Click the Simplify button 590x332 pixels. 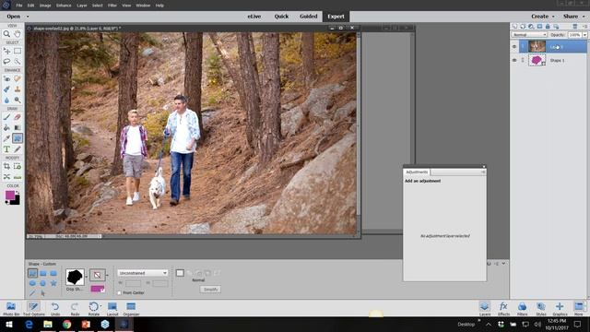210,290
